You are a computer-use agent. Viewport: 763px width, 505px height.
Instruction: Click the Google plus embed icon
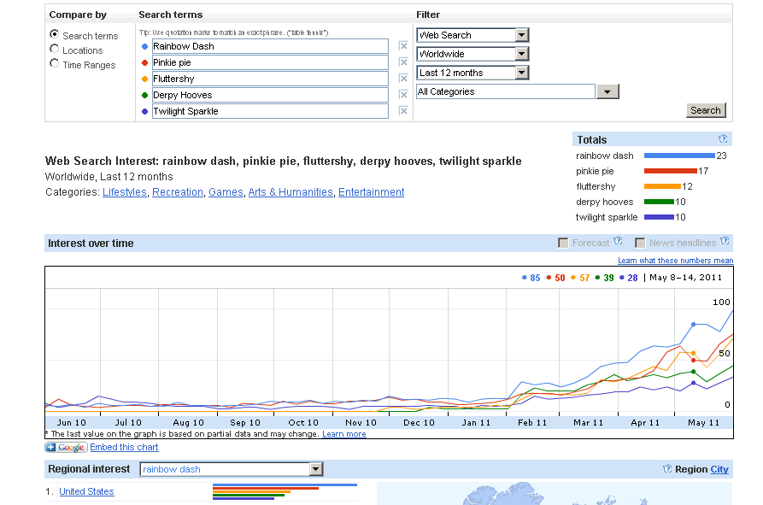66,447
